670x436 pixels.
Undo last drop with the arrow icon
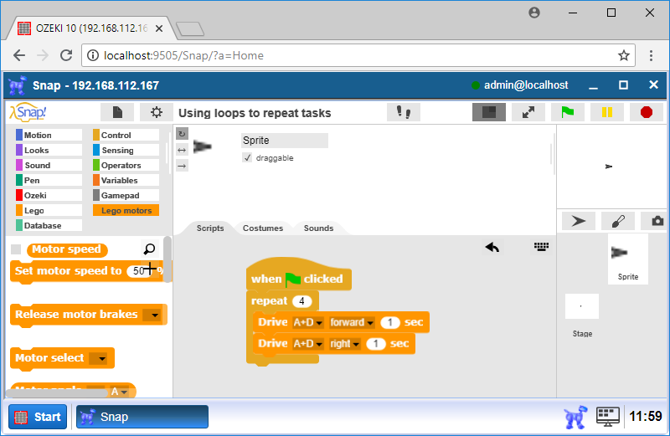tap(492, 247)
